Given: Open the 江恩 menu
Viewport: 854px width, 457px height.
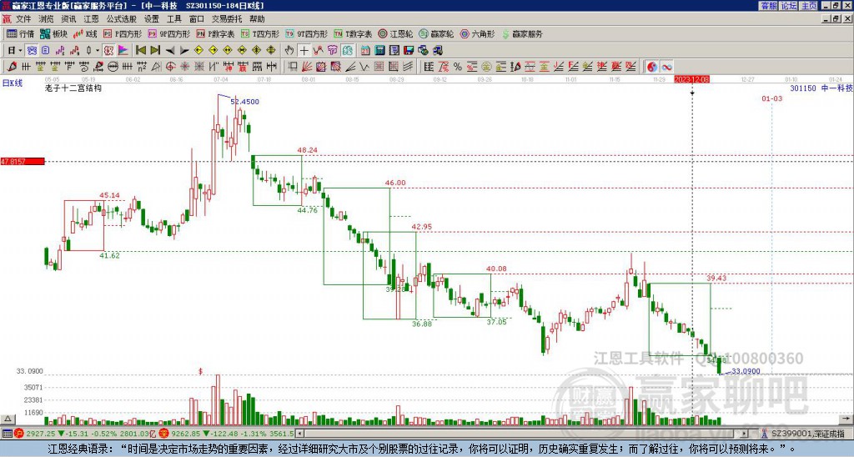Looking at the screenshot, I should pyautogui.click(x=91, y=19).
